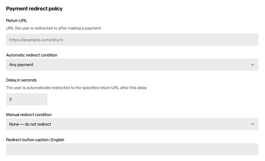Focus the Delay in seconds field
This screenshot has width=265, height=161.
pyautogui.click(x=27, y=99)
